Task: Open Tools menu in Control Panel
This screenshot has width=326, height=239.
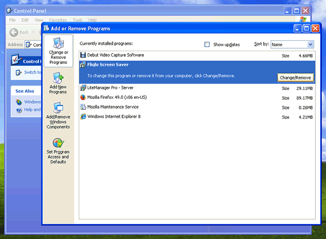Action: point(77,20)
